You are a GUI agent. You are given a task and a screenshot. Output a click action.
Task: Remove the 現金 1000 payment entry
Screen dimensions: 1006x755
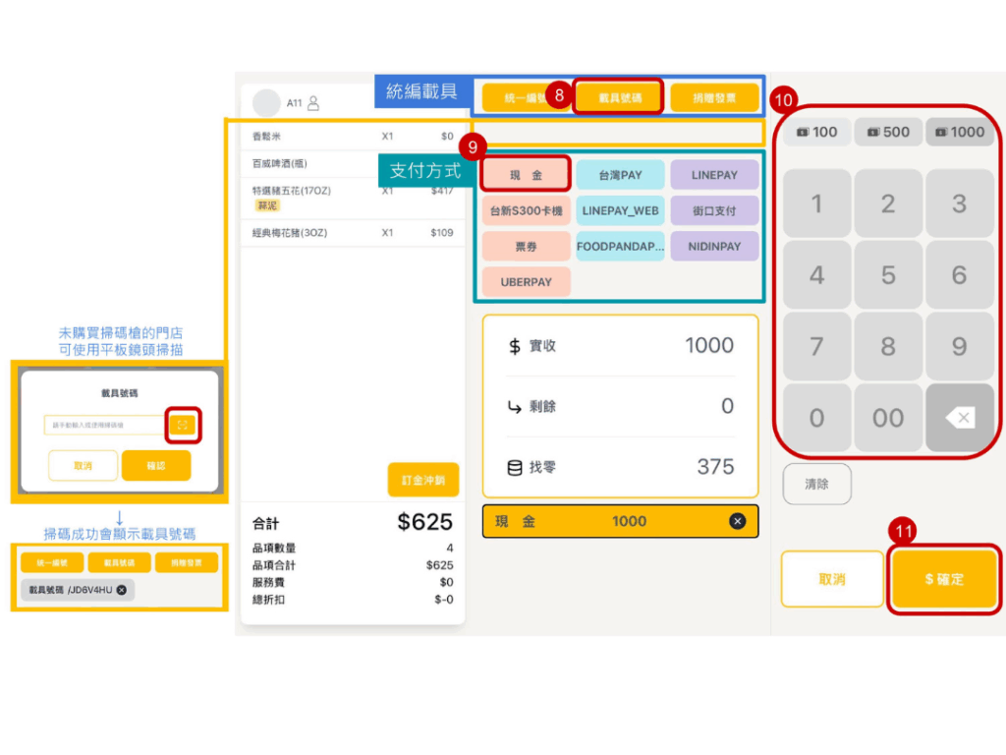point(737,521)
